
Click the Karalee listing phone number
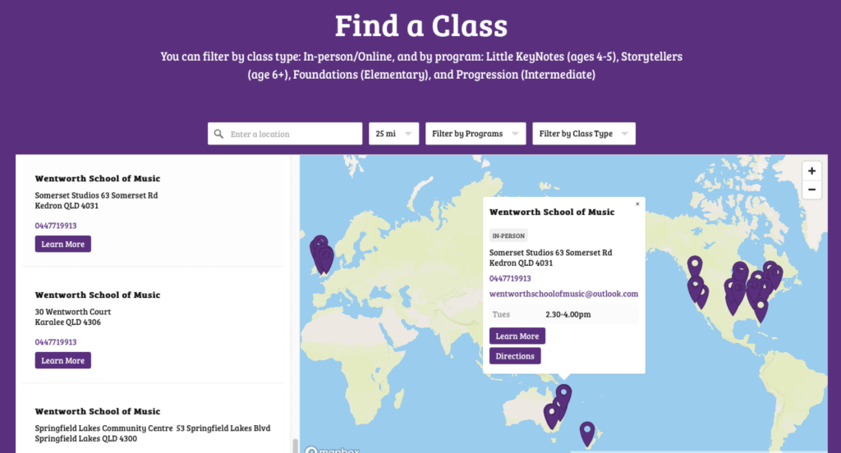pos(56,342)
